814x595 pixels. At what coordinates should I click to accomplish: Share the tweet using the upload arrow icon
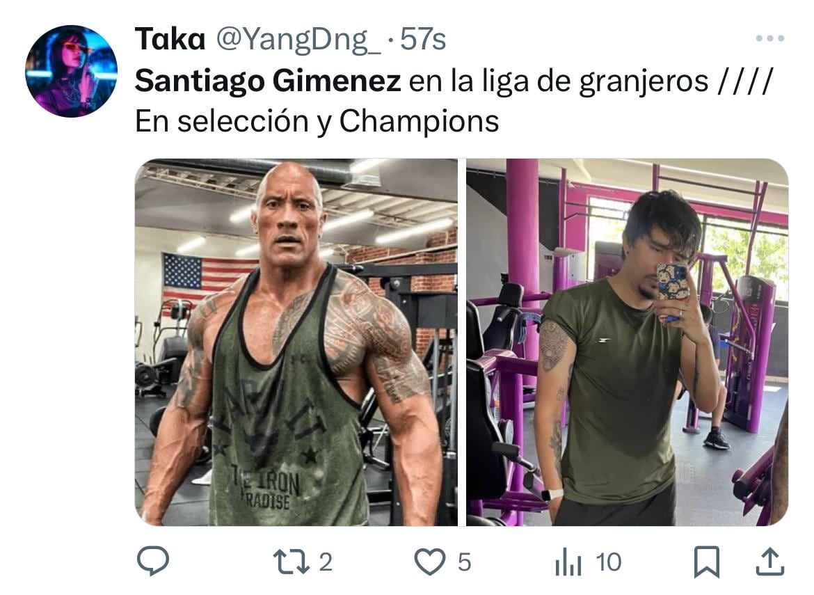[769, 562]
